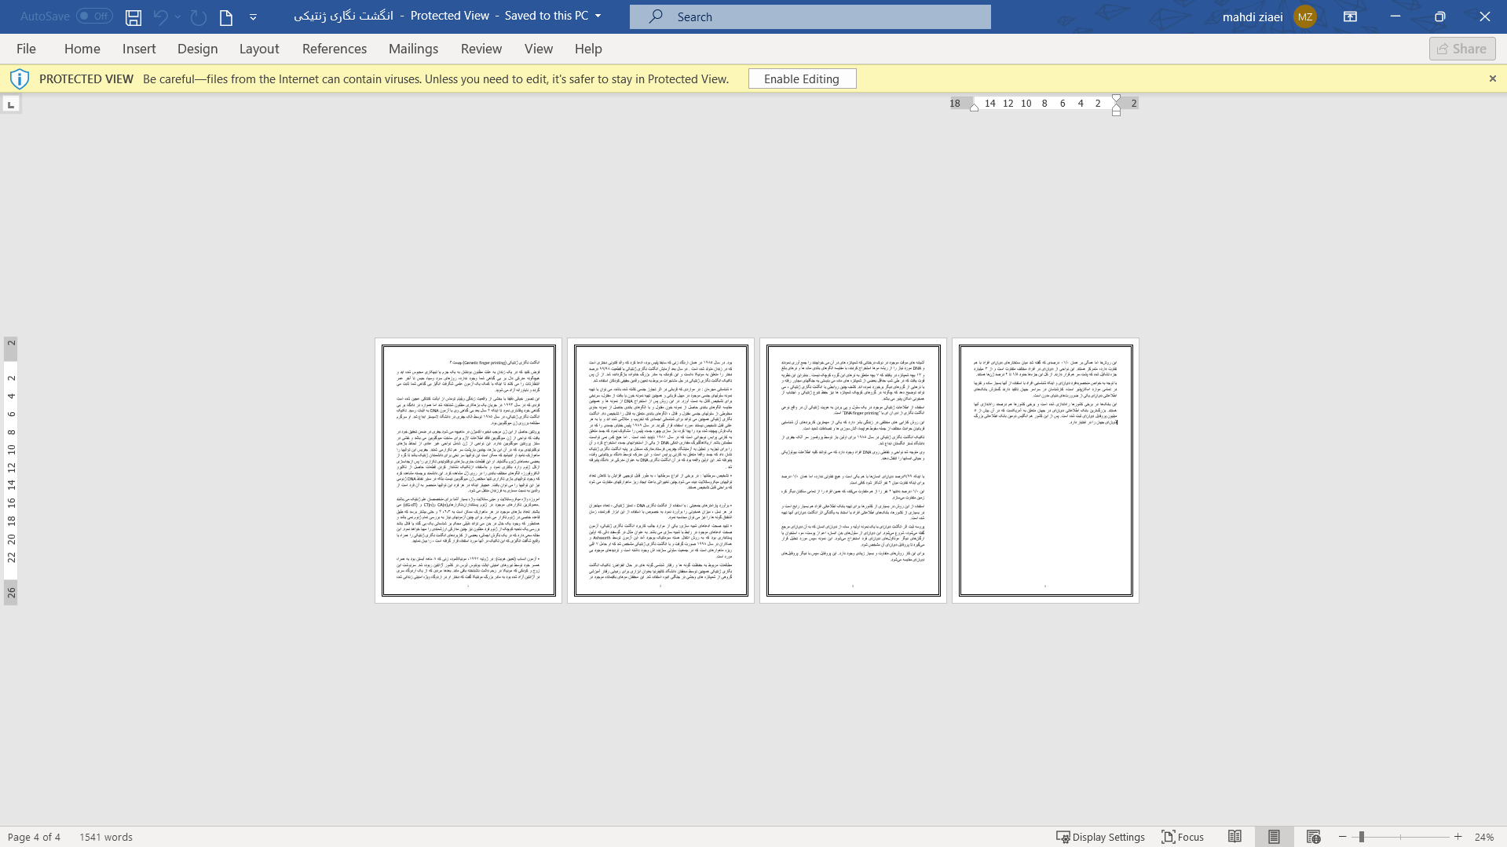
Task: Select the View tab
Action: (539, 49)
